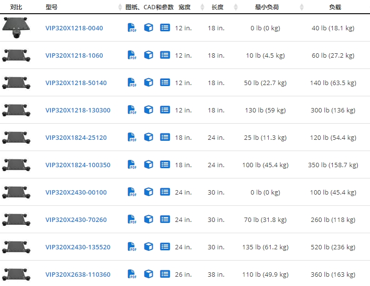Sort by 宽度 using sort arrows
Viewport: 370px width, 286px height.
click(202, 7)
